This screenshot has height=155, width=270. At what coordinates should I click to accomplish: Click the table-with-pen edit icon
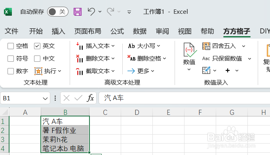point(206,70)
